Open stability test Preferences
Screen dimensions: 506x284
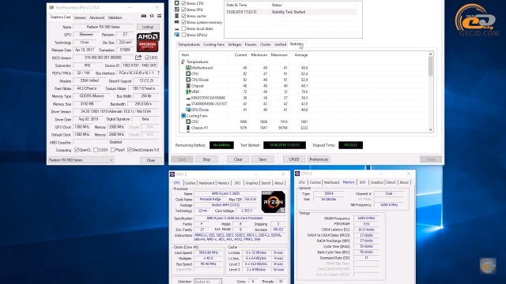[319, 159]
